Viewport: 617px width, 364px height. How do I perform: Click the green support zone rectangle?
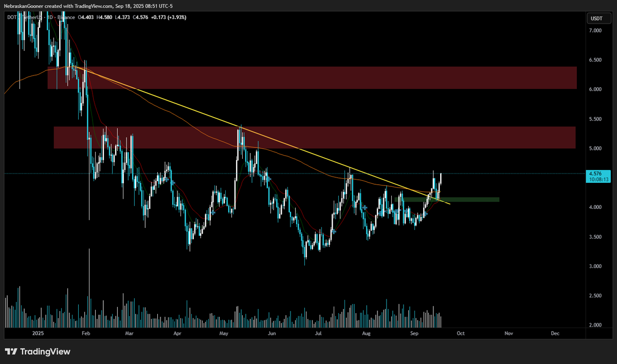(473, 199)
